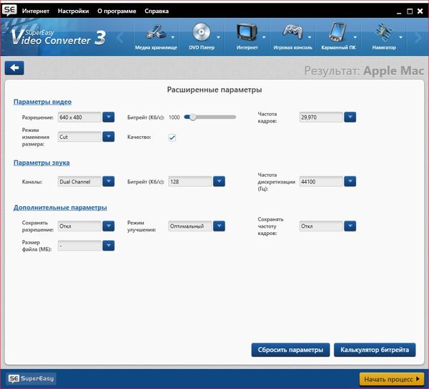Screen dimensions: 429x389
Task: Open the Режим улучшения Оптимальный dropdown
Action: [220, 226]
